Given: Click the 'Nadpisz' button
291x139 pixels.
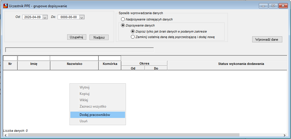Looking at the screenshot, I should click(x=99, y=37).
